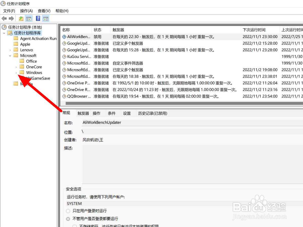Viewport: 303px width, 227px height.
Task: Sort by the 上次运行时间 column header
Action: click(x=292, y=30)
